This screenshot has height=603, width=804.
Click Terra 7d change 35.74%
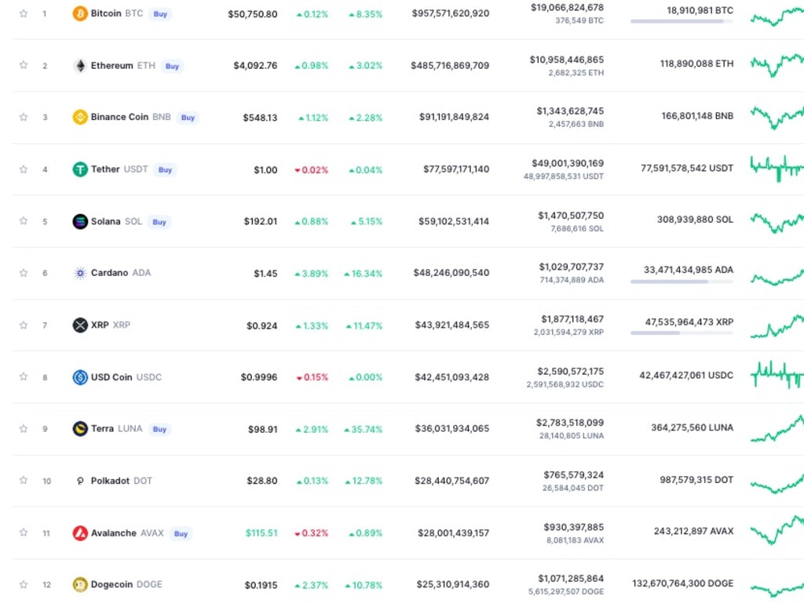click(x=364, y=430)
